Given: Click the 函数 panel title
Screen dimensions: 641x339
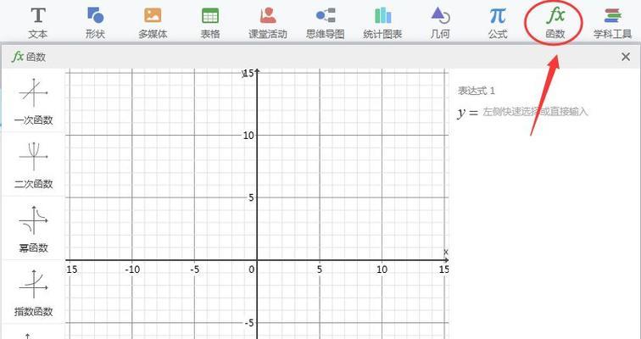Looking at the screenshot, I should [29, 57].
